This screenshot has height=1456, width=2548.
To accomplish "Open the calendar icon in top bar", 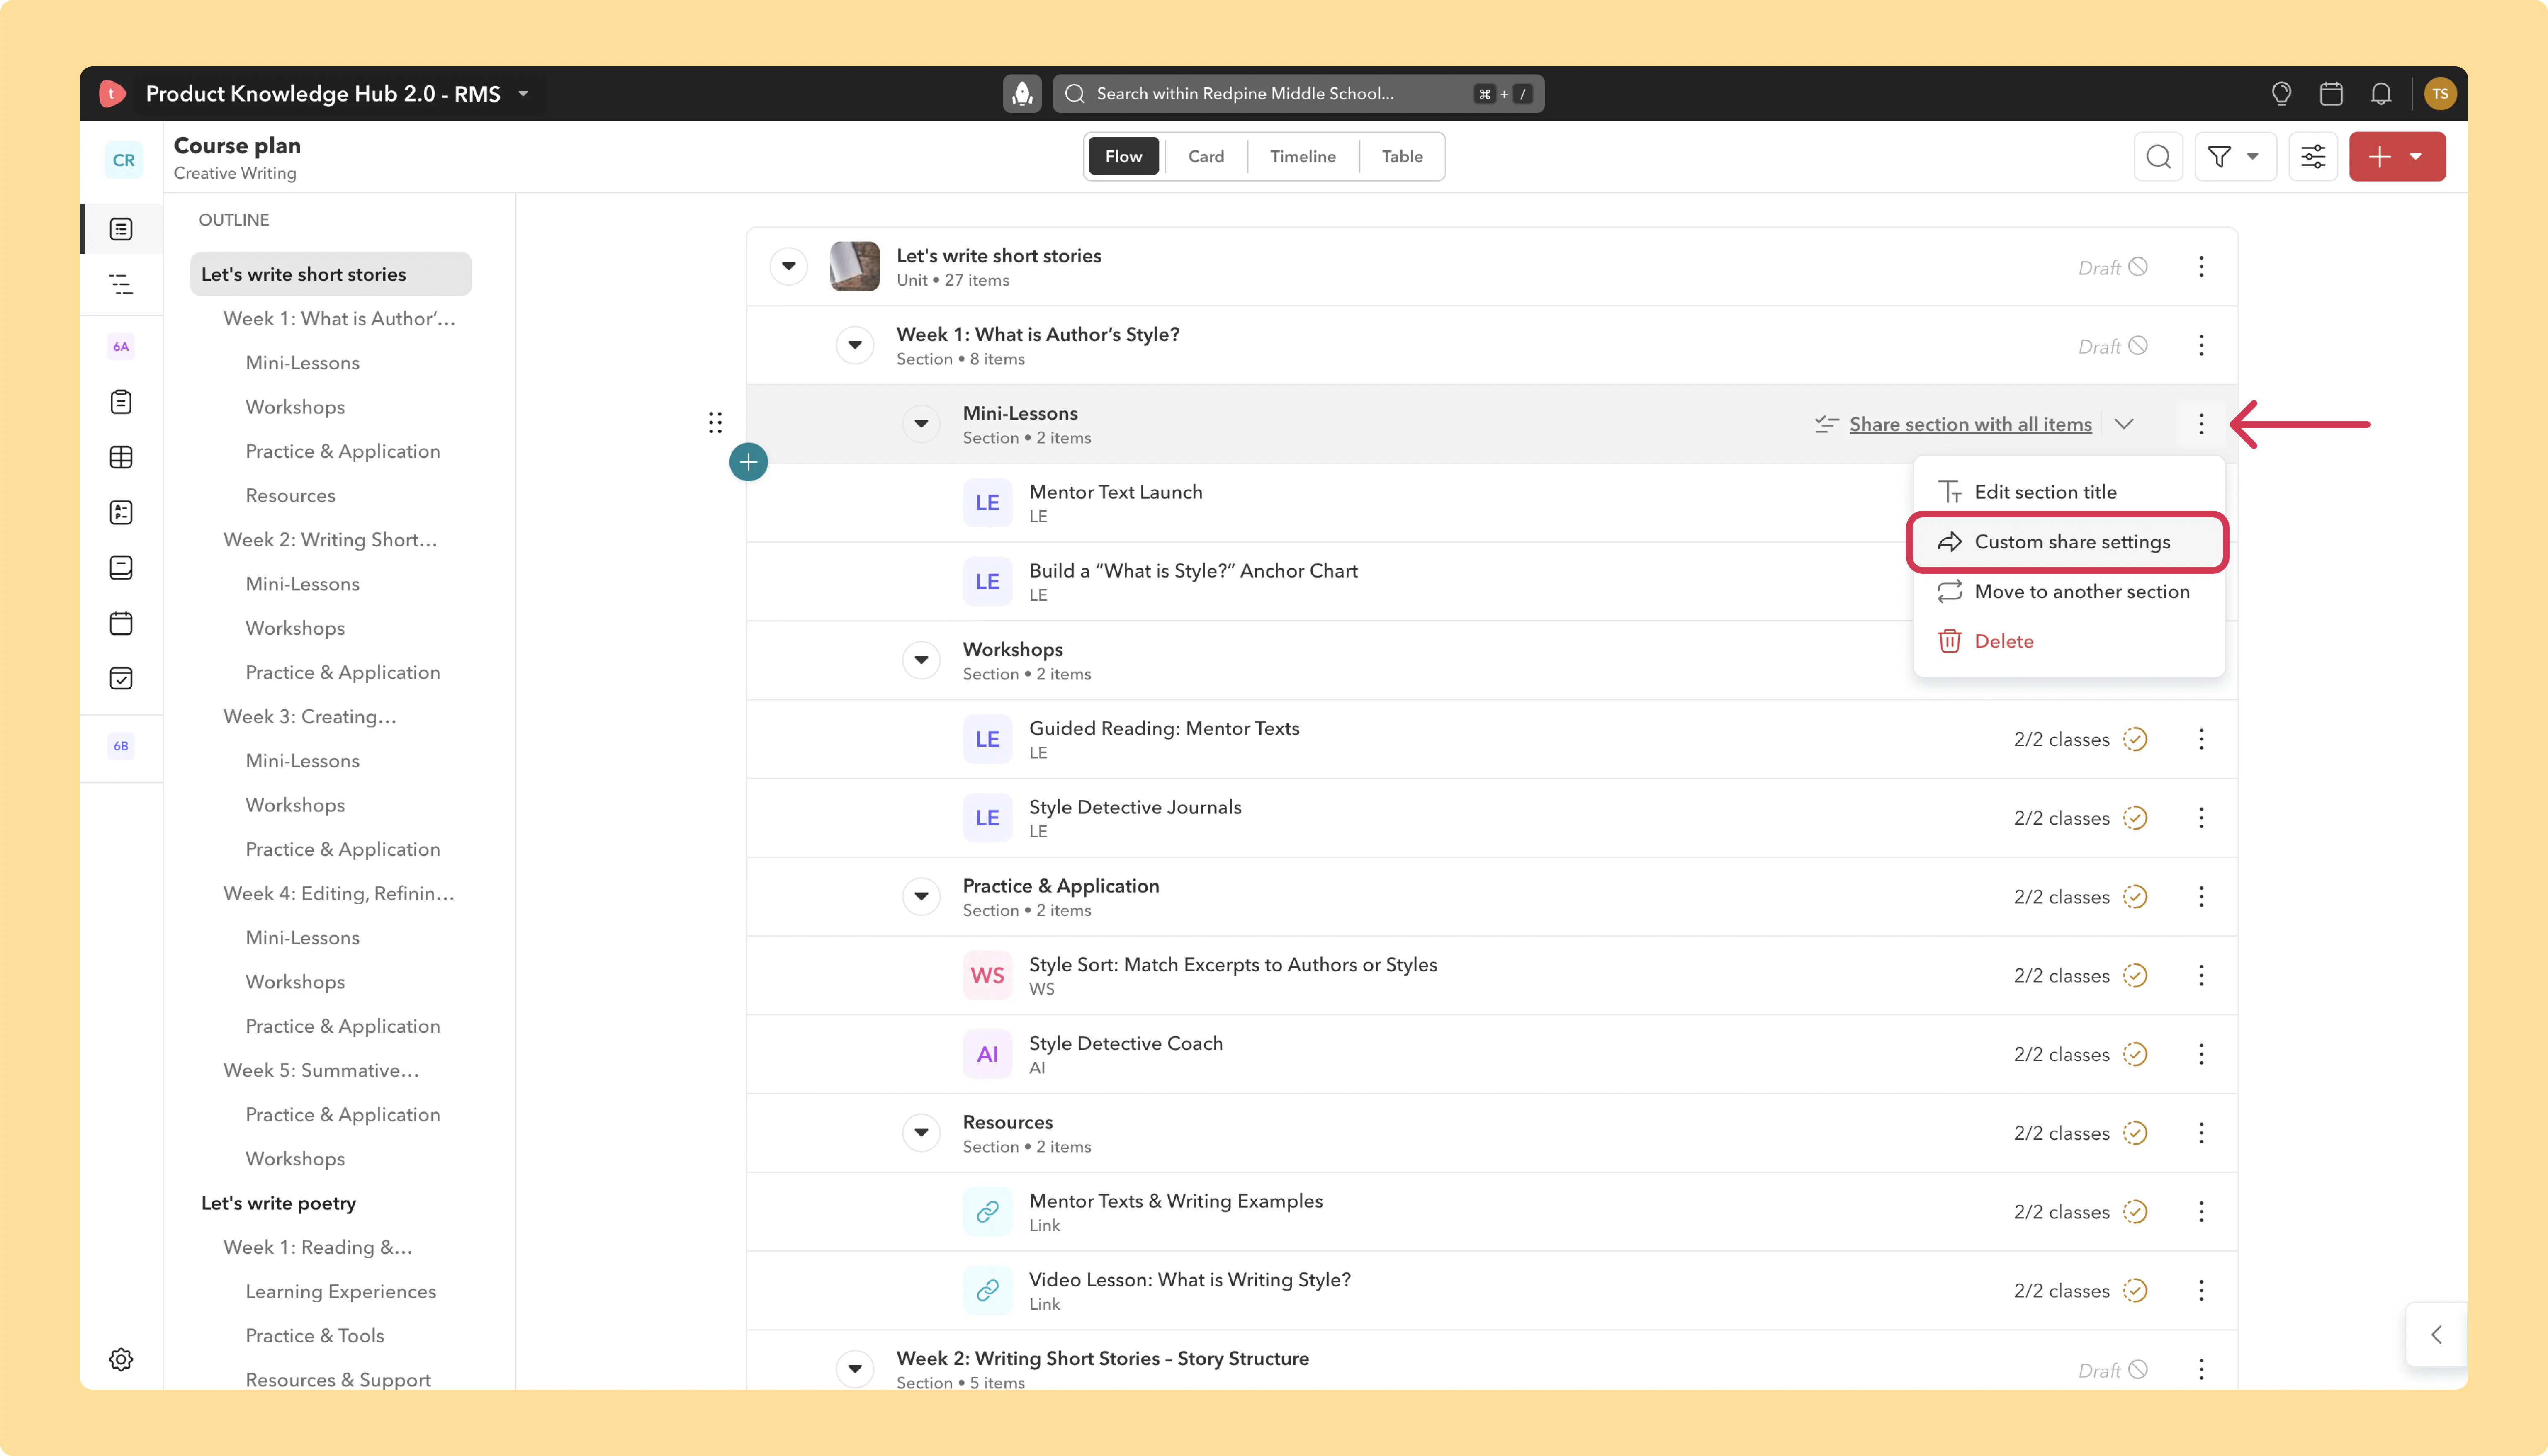I will coord(2331,94).
